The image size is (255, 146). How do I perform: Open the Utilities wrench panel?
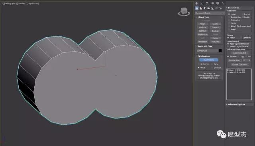pos(223,3)
